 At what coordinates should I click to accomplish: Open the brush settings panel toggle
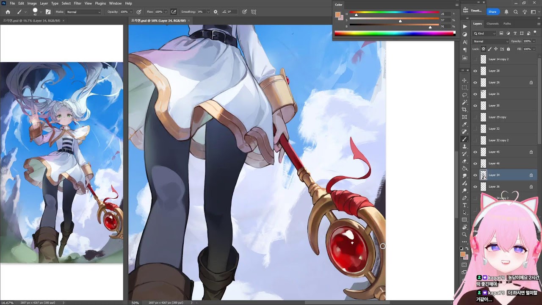click(48, 12)
